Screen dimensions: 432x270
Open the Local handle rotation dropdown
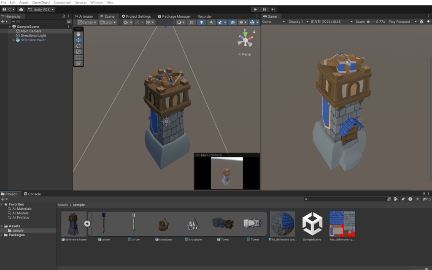pos(108,22)
